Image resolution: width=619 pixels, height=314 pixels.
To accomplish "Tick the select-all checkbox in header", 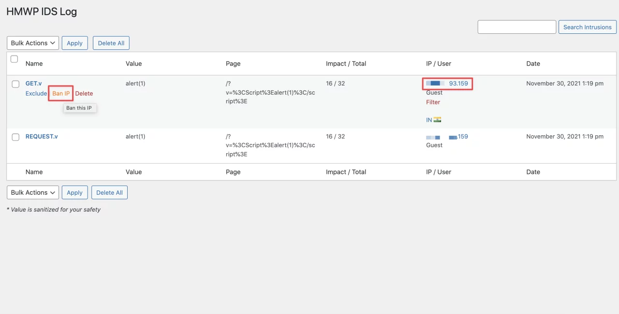I will pos(15,59).
